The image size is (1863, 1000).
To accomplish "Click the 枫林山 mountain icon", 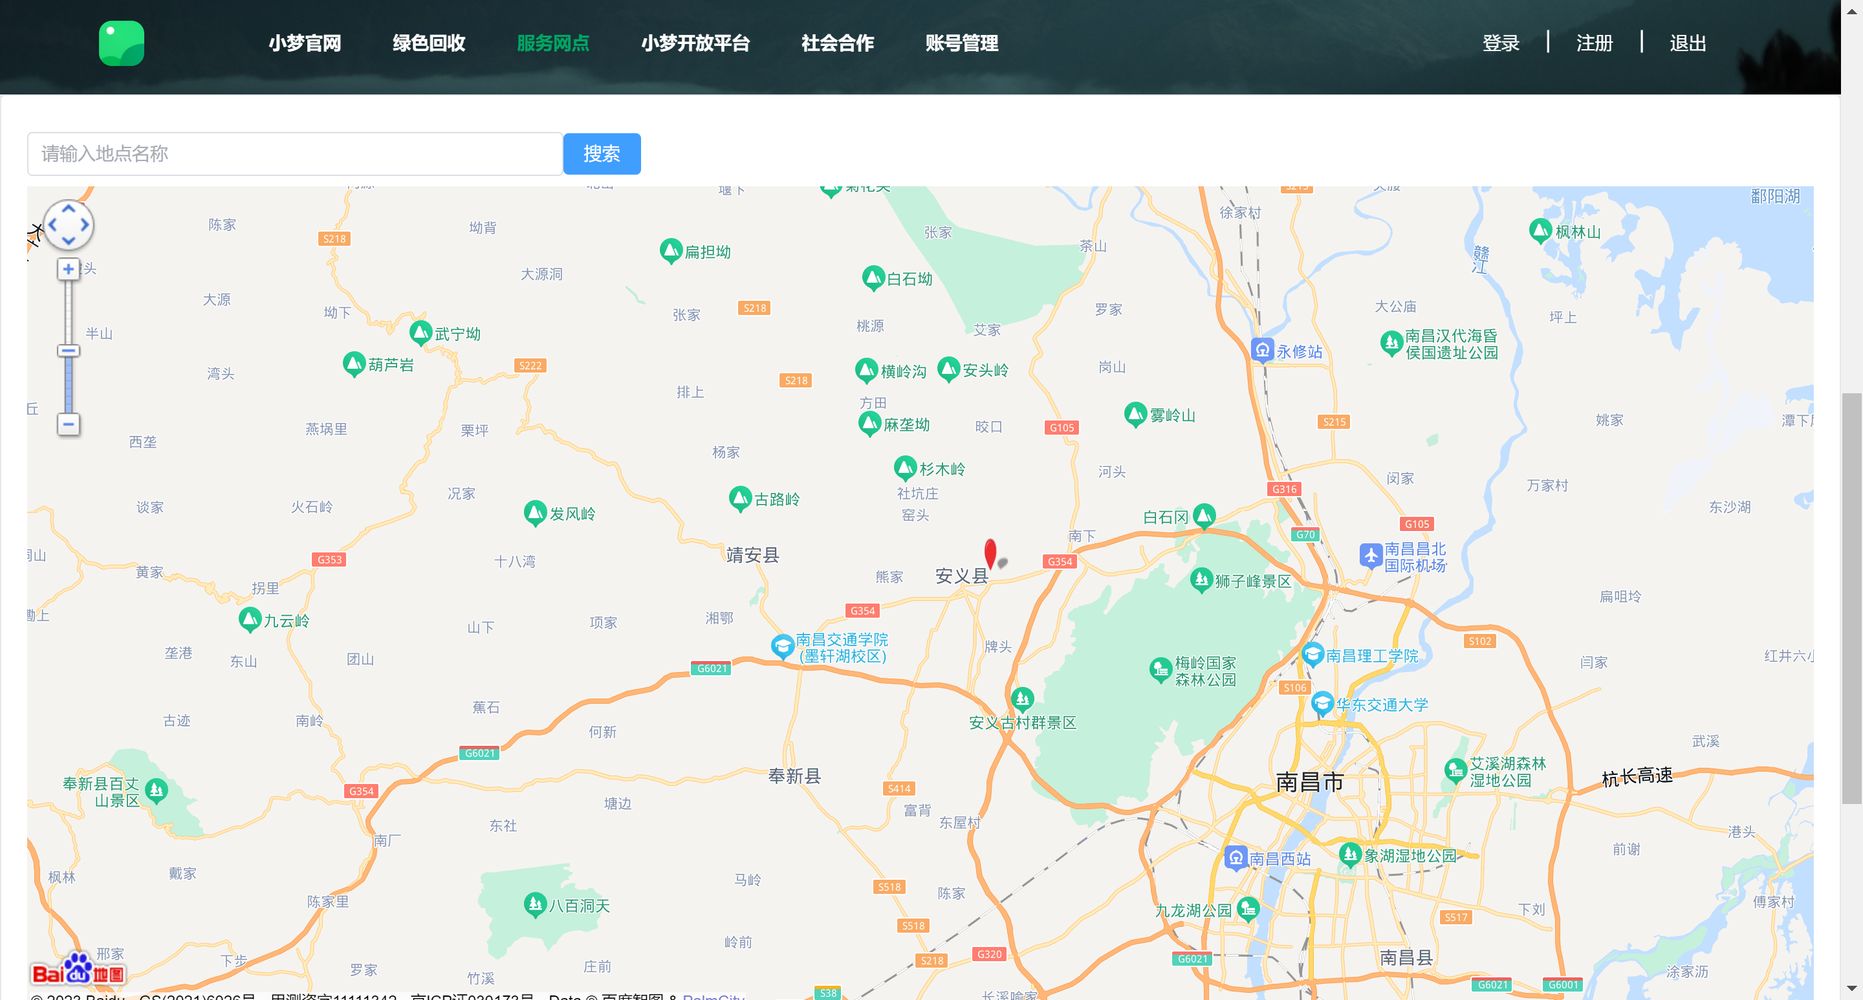I will pyautogui.click(x=1540, y=231).
